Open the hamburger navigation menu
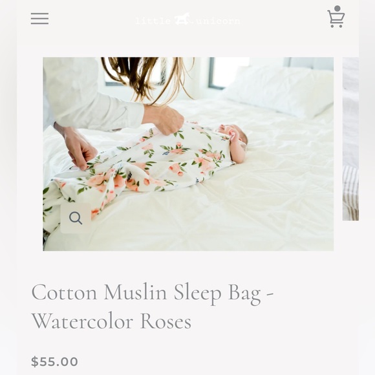Viewport: 375px width, 375px height. pos(39,19)
